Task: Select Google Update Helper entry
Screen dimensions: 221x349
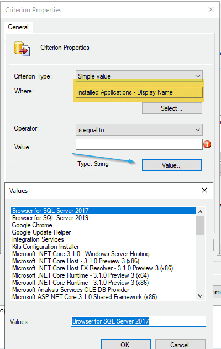Action: 103,232
